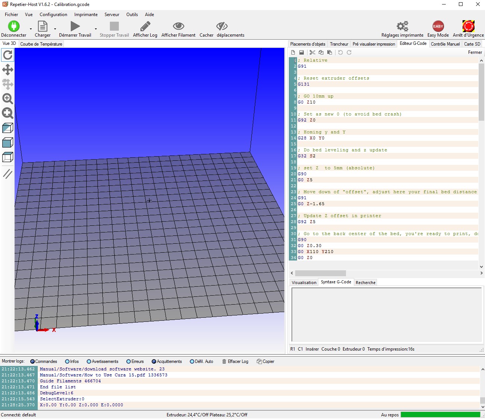
Task: Toggle Avertissements log filter
Action: click(102, 361)
